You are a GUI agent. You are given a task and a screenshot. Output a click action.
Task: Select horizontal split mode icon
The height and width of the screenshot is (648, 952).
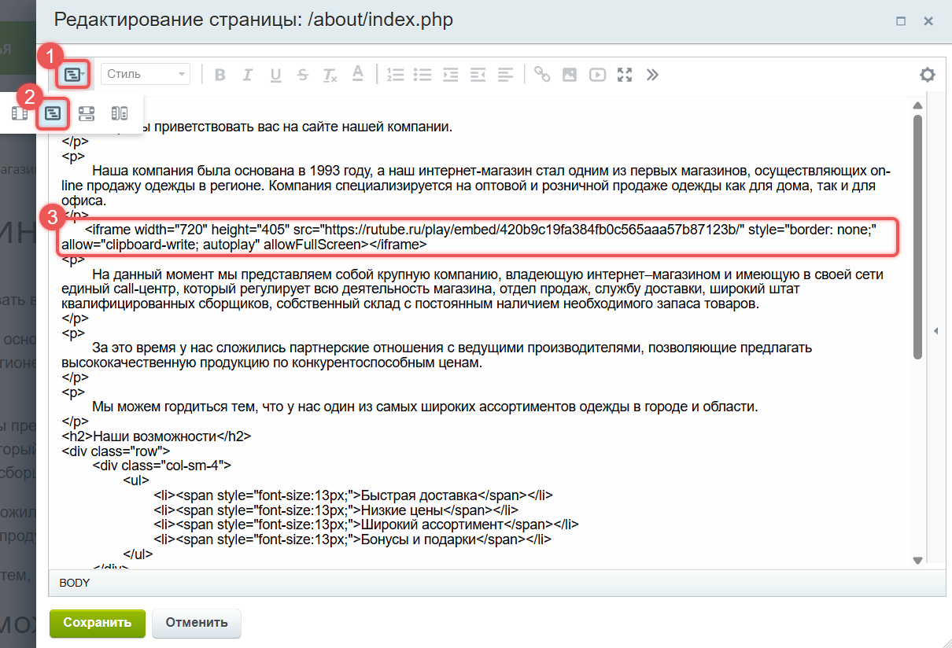coord(87,114)
